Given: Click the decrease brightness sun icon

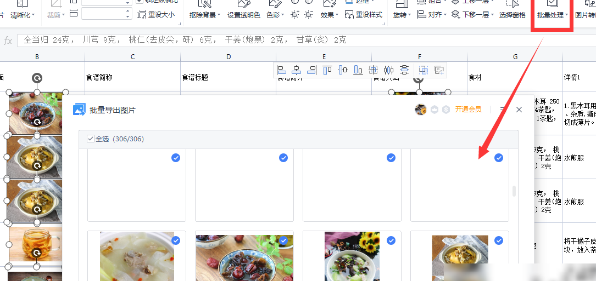Looking at the screenshot, I should coord(309,14).
